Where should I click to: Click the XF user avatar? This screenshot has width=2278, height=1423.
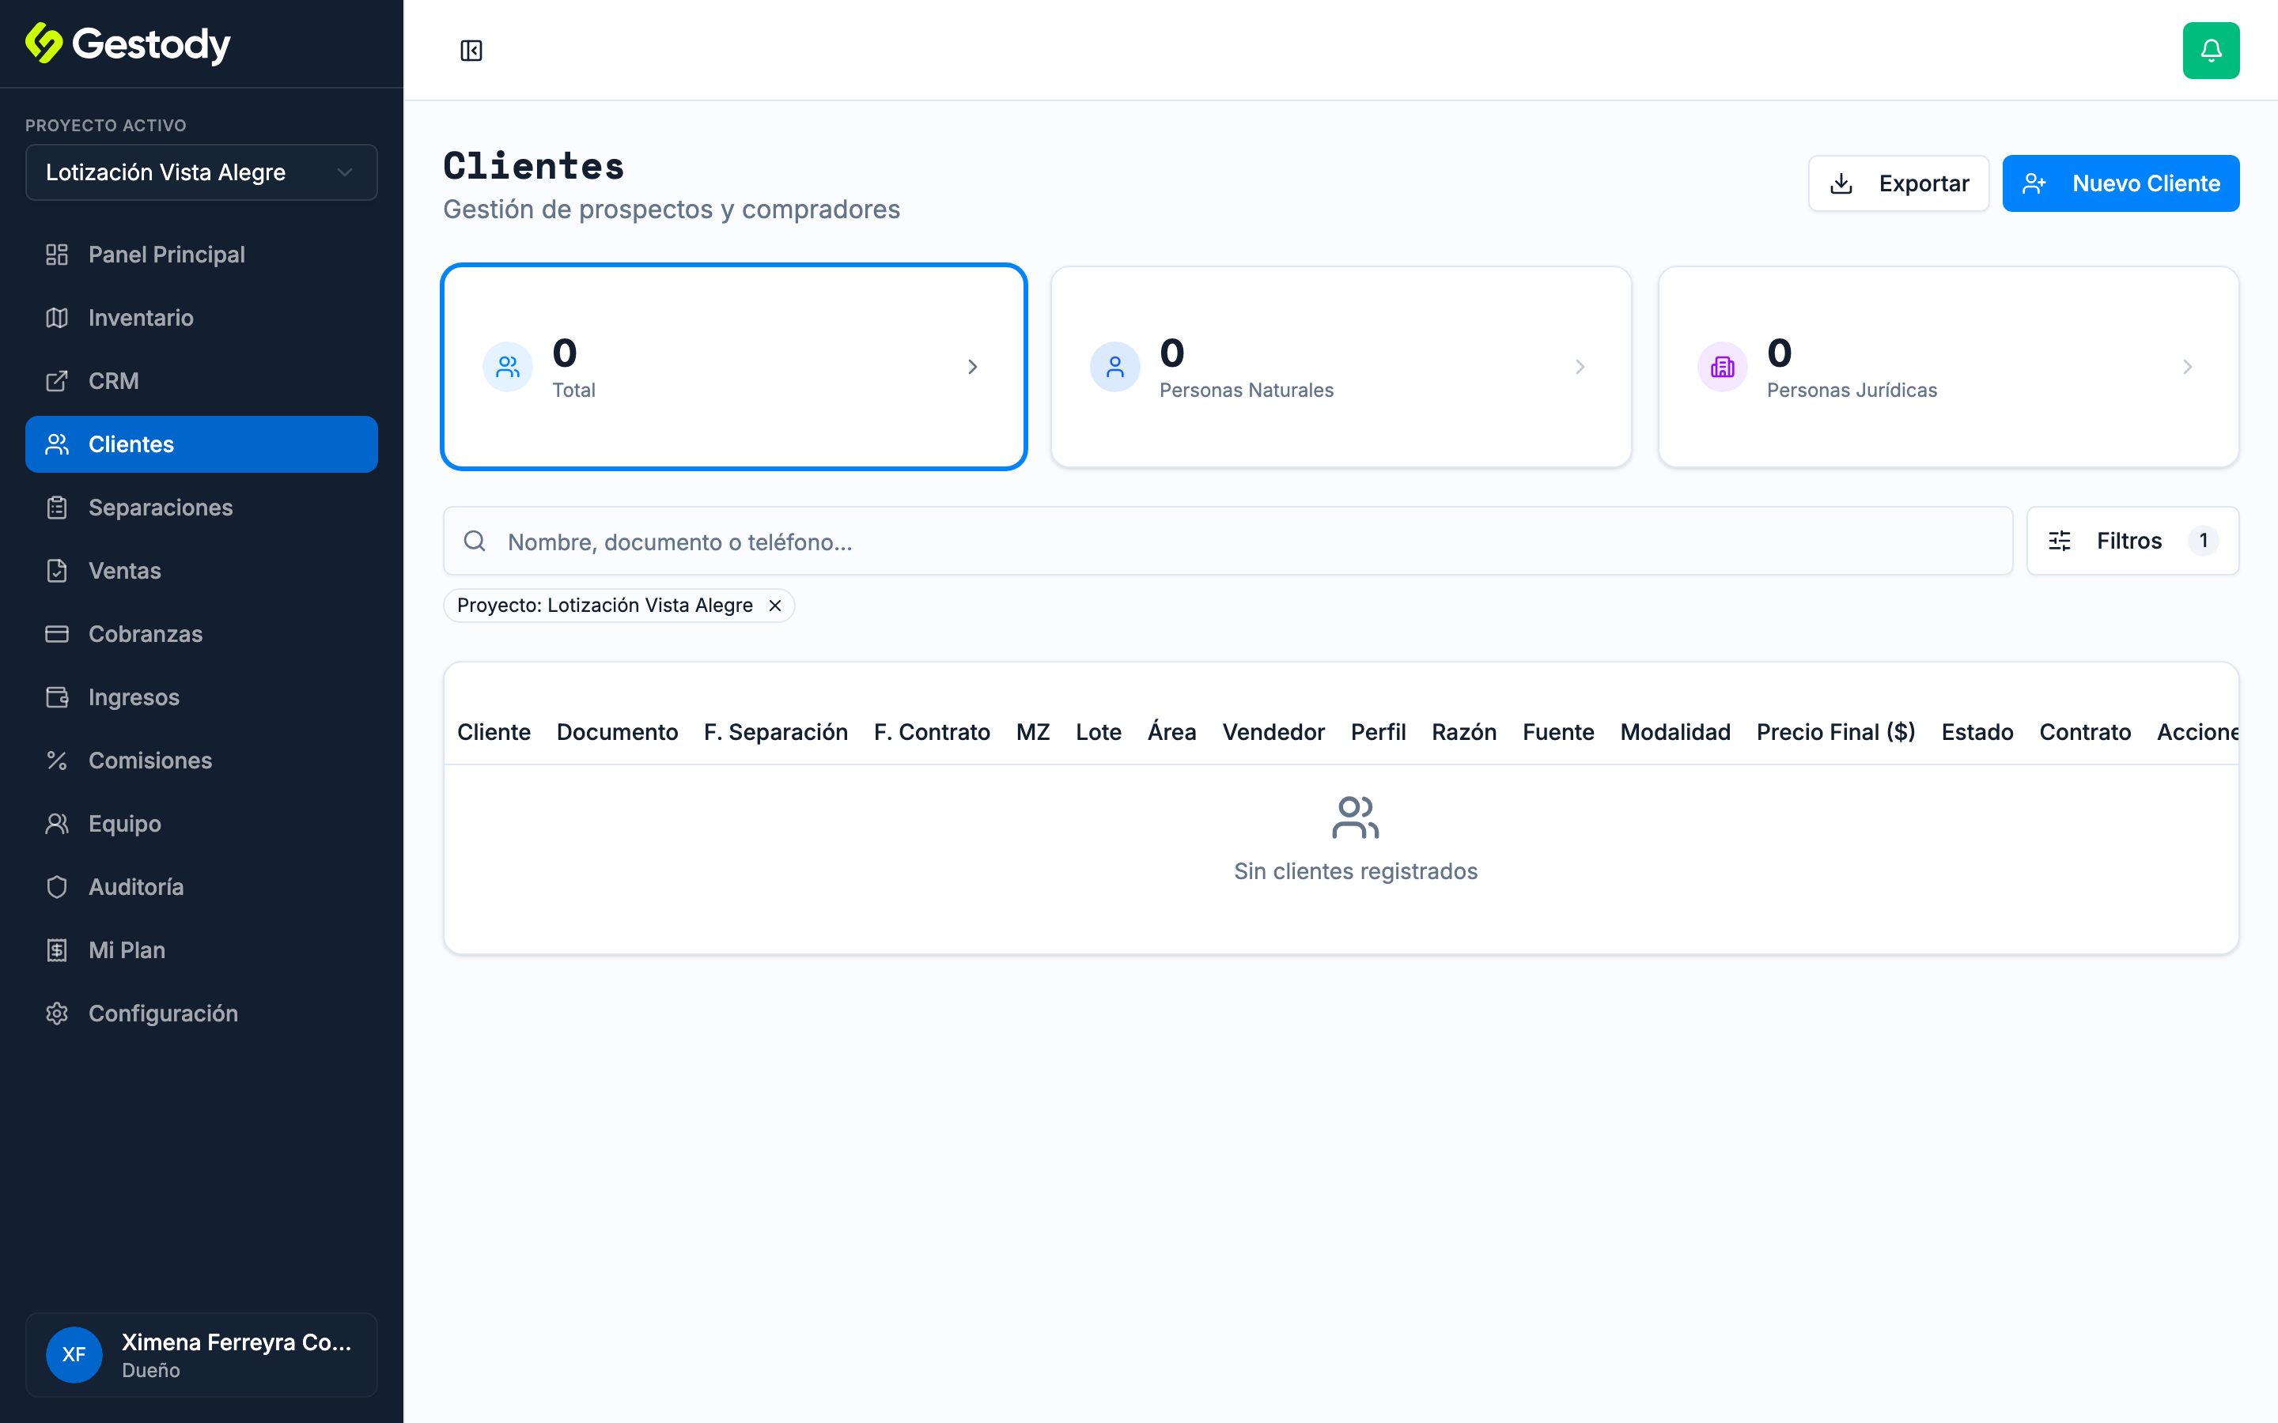(x=74, y=1354)
